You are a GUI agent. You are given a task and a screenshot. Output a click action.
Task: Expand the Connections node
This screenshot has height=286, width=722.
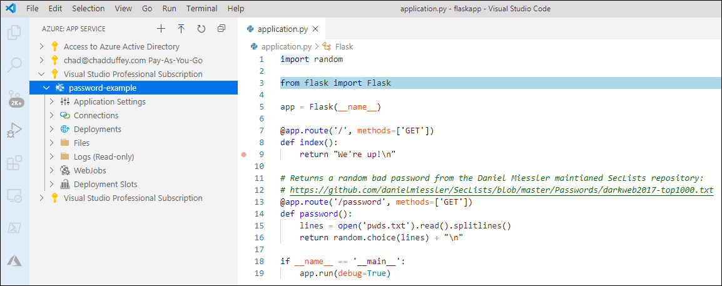(x=51, y=116)
